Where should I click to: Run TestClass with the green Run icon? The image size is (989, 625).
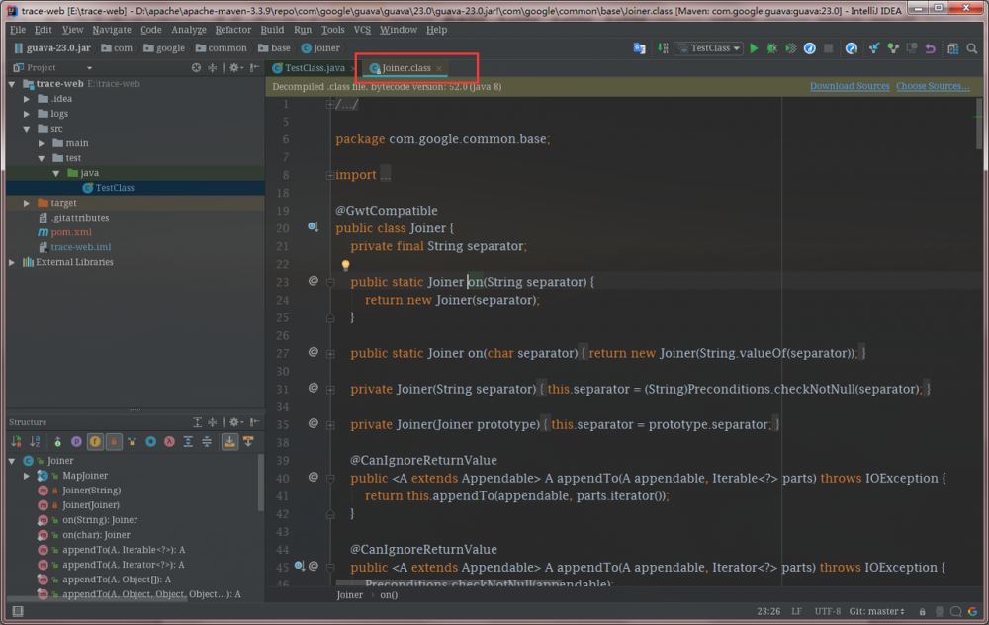tap(754, 46)
